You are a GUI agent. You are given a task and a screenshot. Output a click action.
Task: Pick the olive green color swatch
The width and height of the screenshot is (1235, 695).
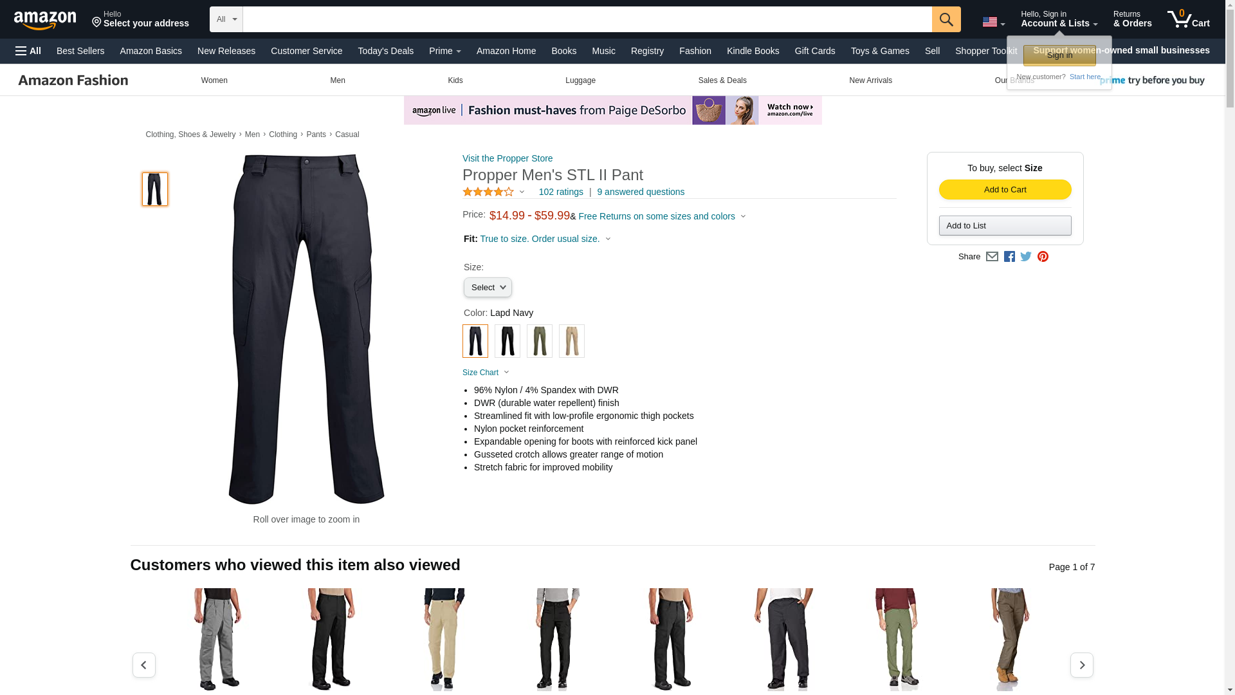pos(540,341)
